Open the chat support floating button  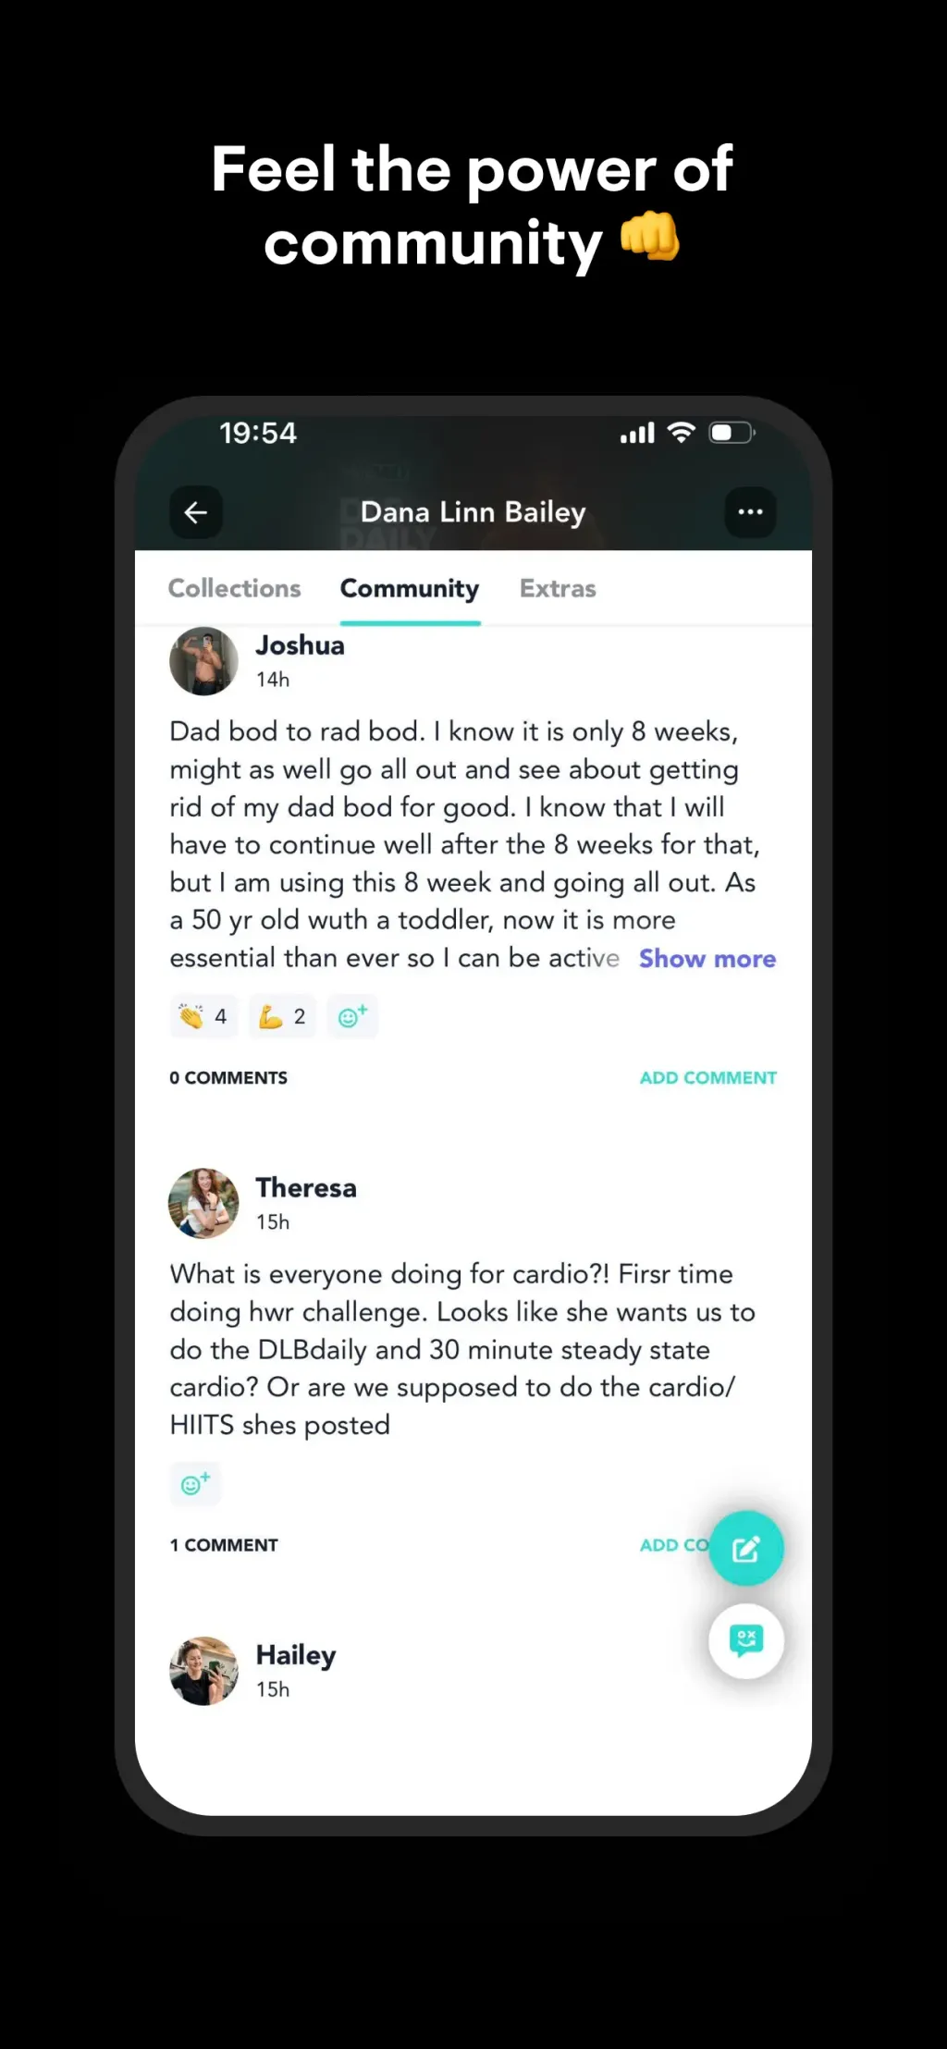click(746, 1641)
